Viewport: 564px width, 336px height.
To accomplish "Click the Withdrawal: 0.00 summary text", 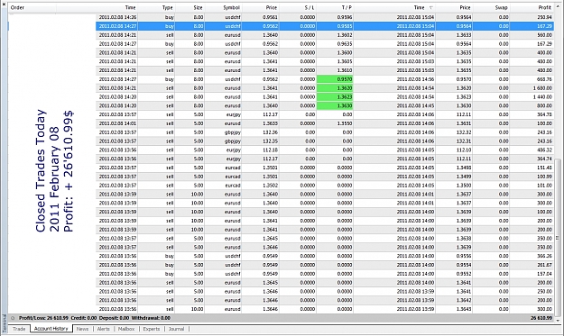I will 151,318.
